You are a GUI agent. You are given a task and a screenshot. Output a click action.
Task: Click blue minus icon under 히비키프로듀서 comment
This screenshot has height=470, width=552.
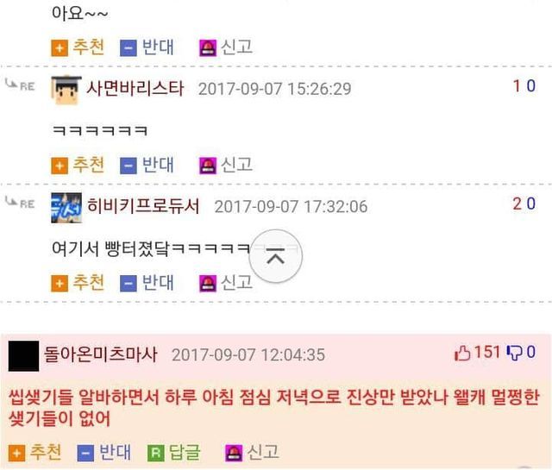click(129, 283)
